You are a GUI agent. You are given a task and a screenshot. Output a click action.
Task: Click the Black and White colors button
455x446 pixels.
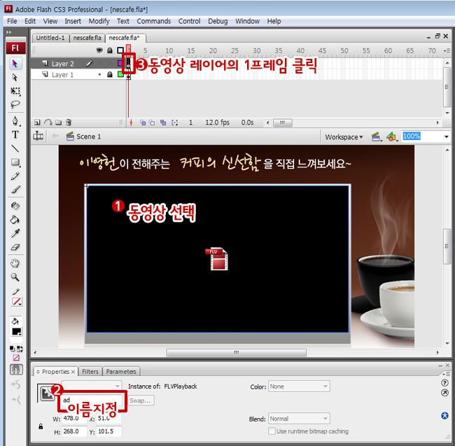coord(12,349)
